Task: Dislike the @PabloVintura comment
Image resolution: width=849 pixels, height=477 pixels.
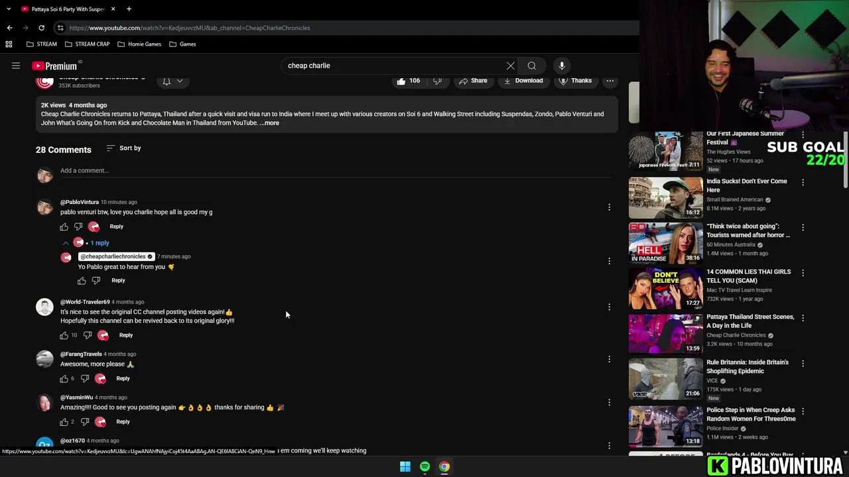Action: tap(78, 227)
